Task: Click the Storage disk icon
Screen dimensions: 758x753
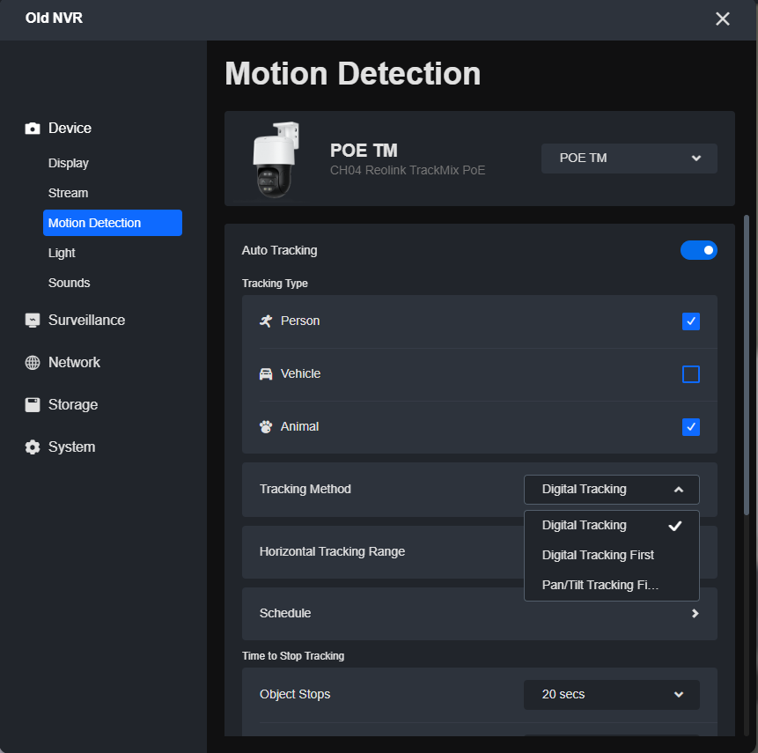Action: [33, 405]
